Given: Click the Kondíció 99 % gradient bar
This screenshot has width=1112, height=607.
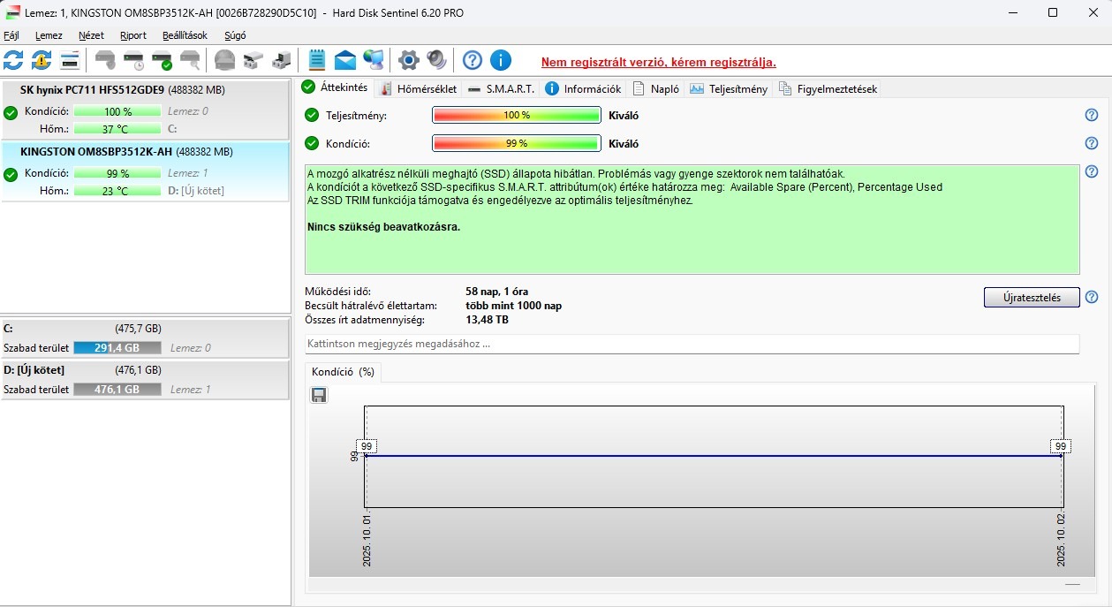Looking at the screenshot, I should pos(517,143).
